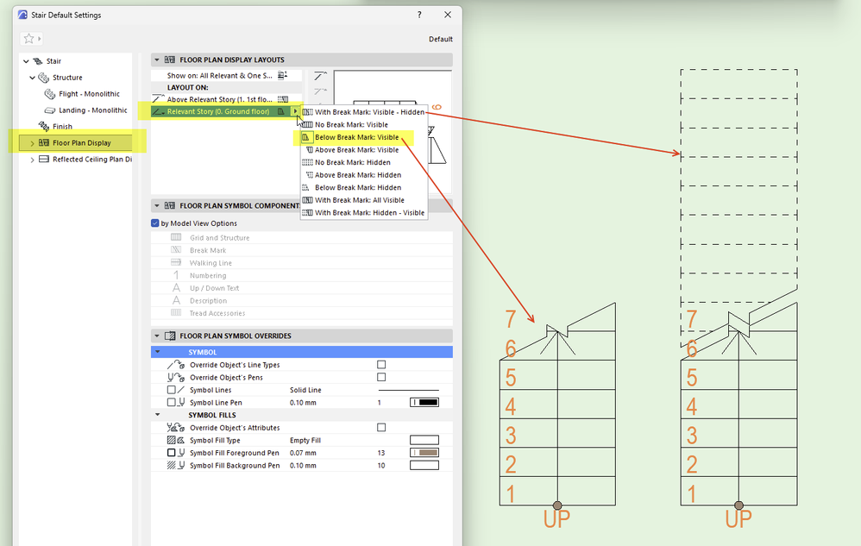The height and width of the screenshot is (546, 861).
Task: Click the help question mark icon
Action: coord(419,15)
